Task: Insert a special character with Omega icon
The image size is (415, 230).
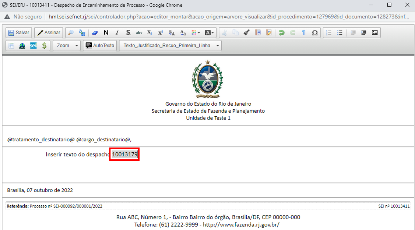Action: click(314, 33)
